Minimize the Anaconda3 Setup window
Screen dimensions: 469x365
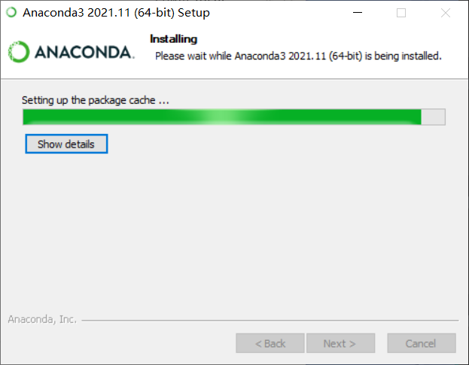point(358,13)
